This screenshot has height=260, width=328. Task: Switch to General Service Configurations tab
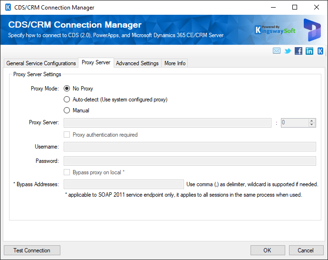tap(41, 63)
